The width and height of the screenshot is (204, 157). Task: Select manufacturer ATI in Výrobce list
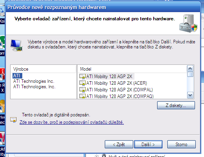17,76
